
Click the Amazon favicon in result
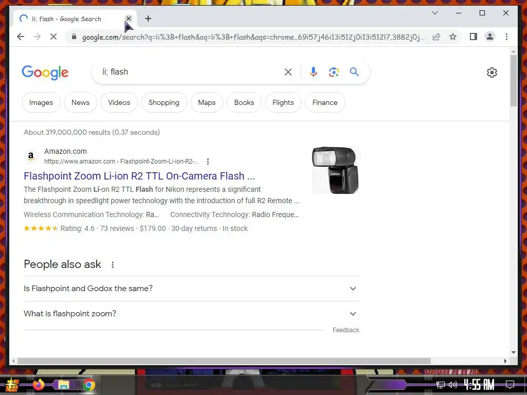coord(31,156)
